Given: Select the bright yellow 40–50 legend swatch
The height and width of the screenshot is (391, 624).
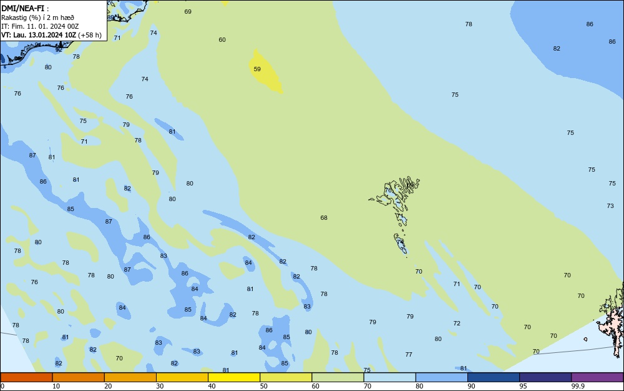Looking at the screenshot, I should [x=234, y=377].
